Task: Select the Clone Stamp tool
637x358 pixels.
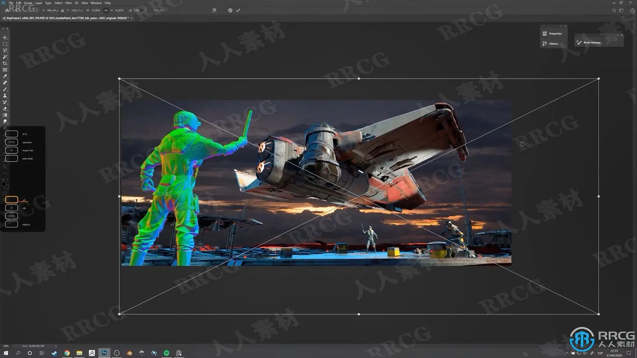Action: tap(5, 96)
